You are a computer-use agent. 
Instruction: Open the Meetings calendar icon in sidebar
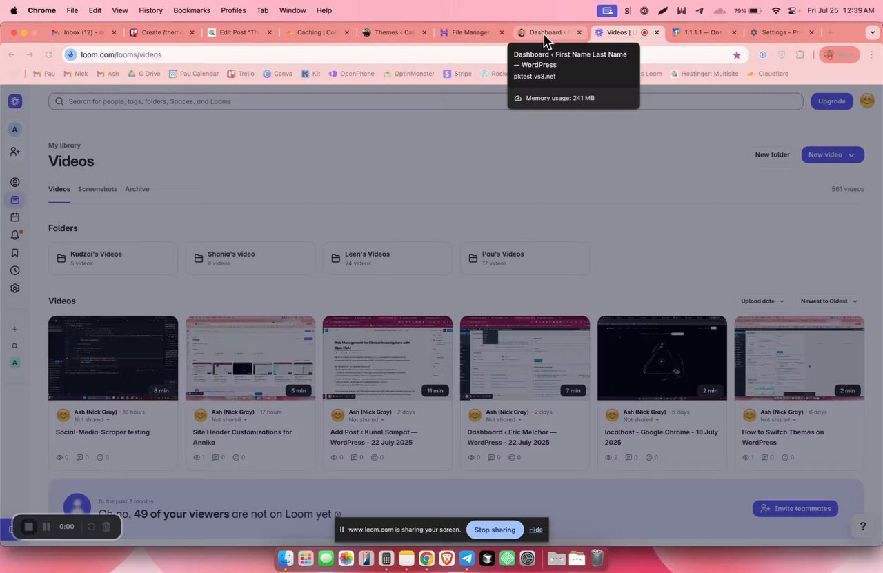click(15, 218)
